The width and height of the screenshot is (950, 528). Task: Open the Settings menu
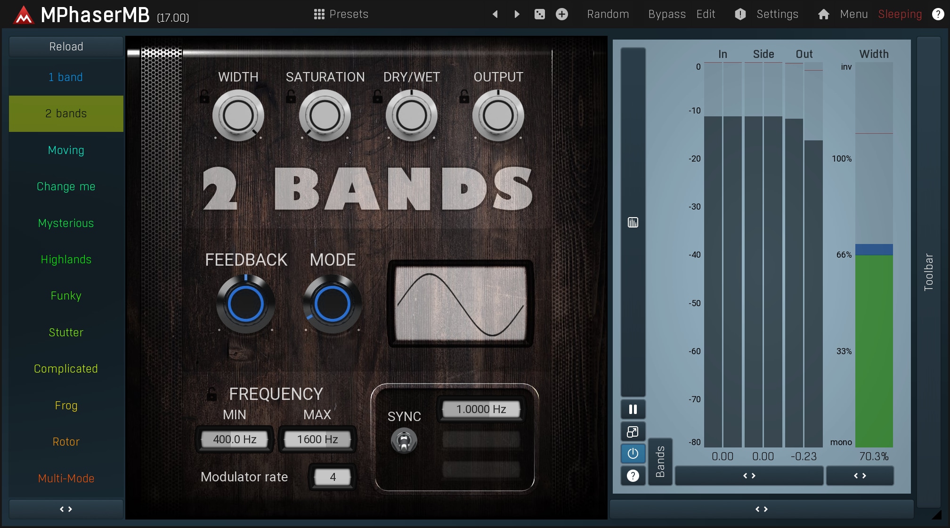coord(777,14)
